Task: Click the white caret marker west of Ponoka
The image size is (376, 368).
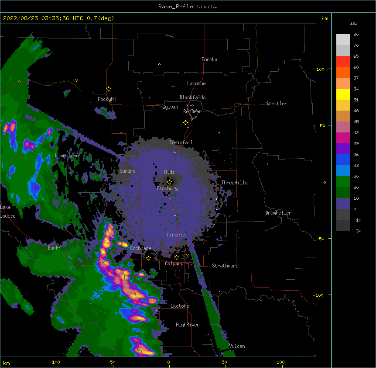Action: [159, 64]
